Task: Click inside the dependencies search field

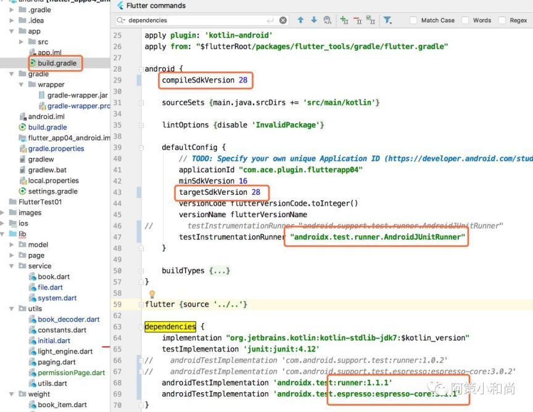Action: point(202,20)
